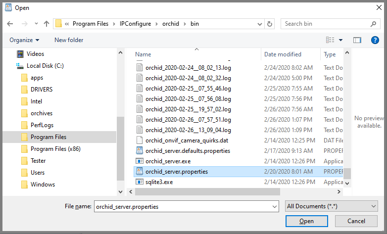Sort by Date modified column header

tap(283, 54)
